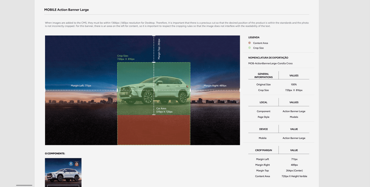Image resolution: width=370 pixels, height=187 pixels.
Task: Select the red content area rectangle
Action: 154,130
